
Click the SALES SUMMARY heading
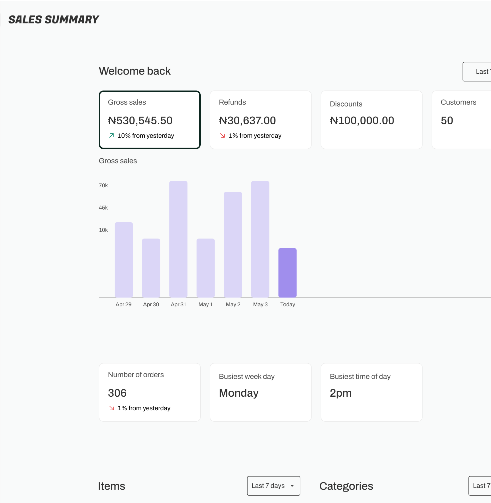pyautogui.click(x=54, y=20)
